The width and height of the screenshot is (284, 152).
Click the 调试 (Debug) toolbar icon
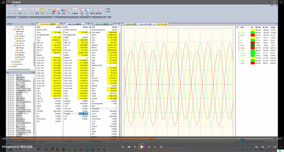coord(64,10)
